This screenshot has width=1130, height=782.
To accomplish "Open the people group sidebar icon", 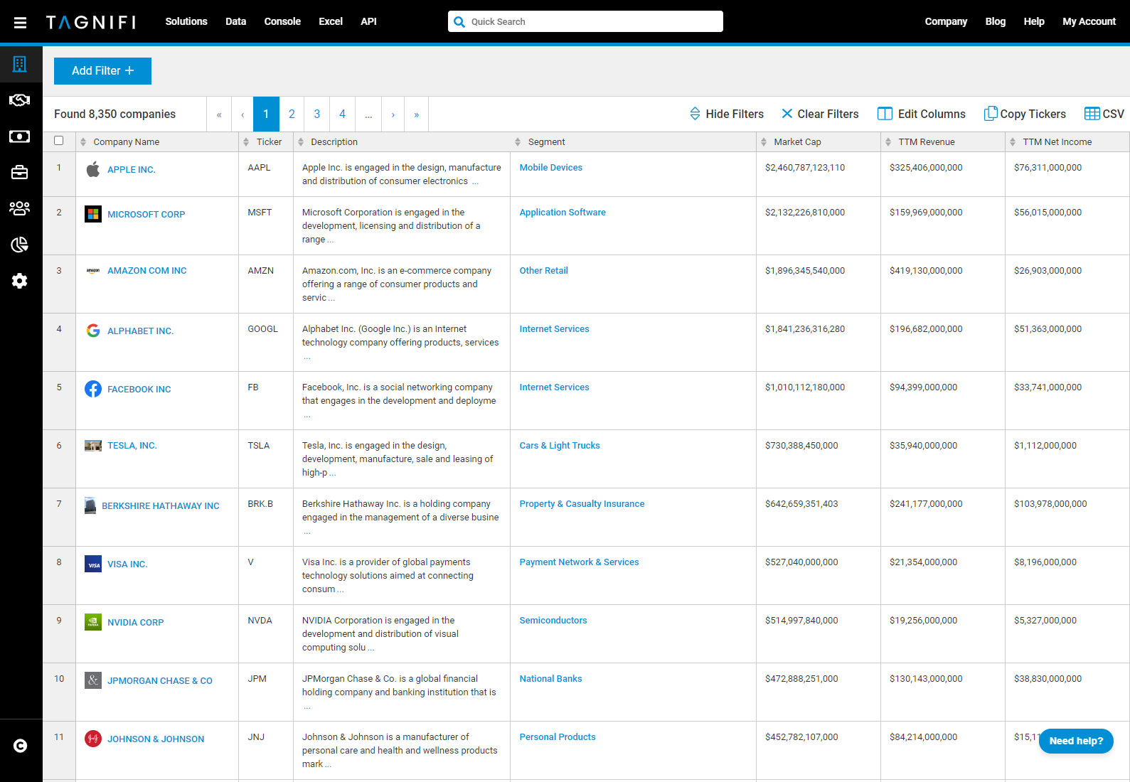I will [x=20, y=208].
